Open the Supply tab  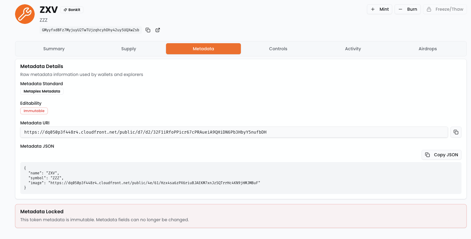[x=129, y=49]
